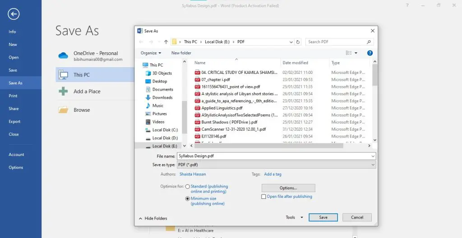The height and width of the screenshot is (238, 462).
Task: Open Documents in navigation tree
Action: [x=162, y=89]
